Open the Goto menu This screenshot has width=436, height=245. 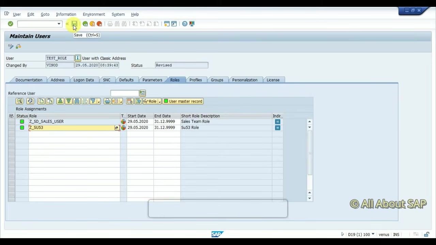[x=45, y=14]
